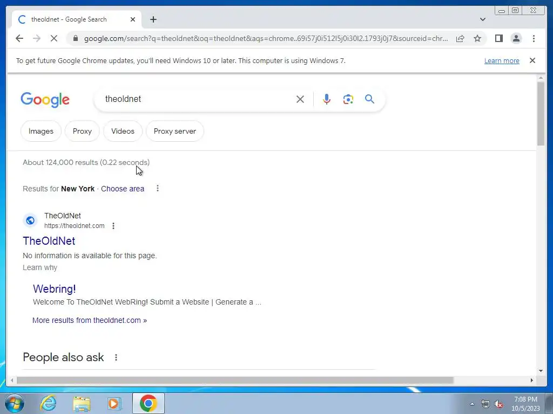The image size is (553, 414).
Task: Click the Chrome taskbar button
Action: 149,403
